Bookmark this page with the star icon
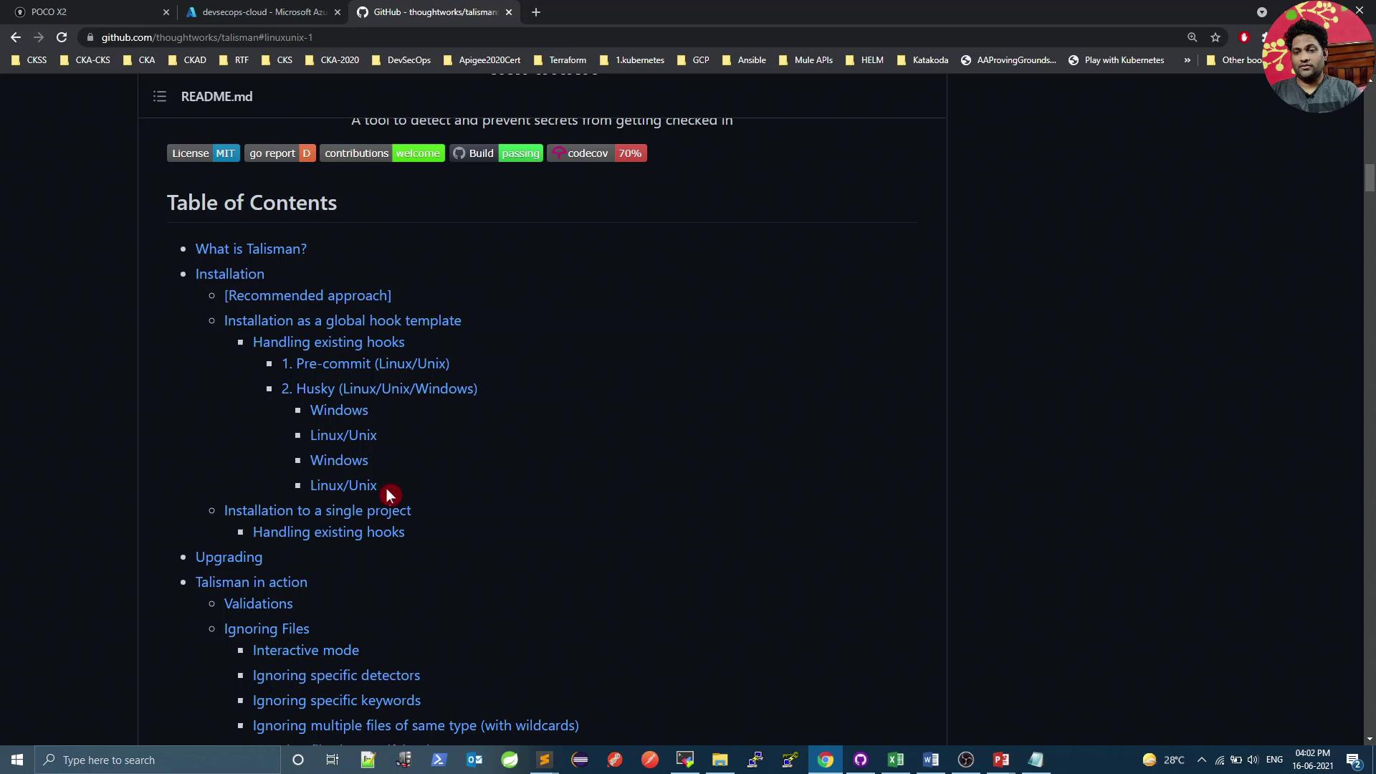This screenshot has width=1376, height=774. pos(1215,37)
